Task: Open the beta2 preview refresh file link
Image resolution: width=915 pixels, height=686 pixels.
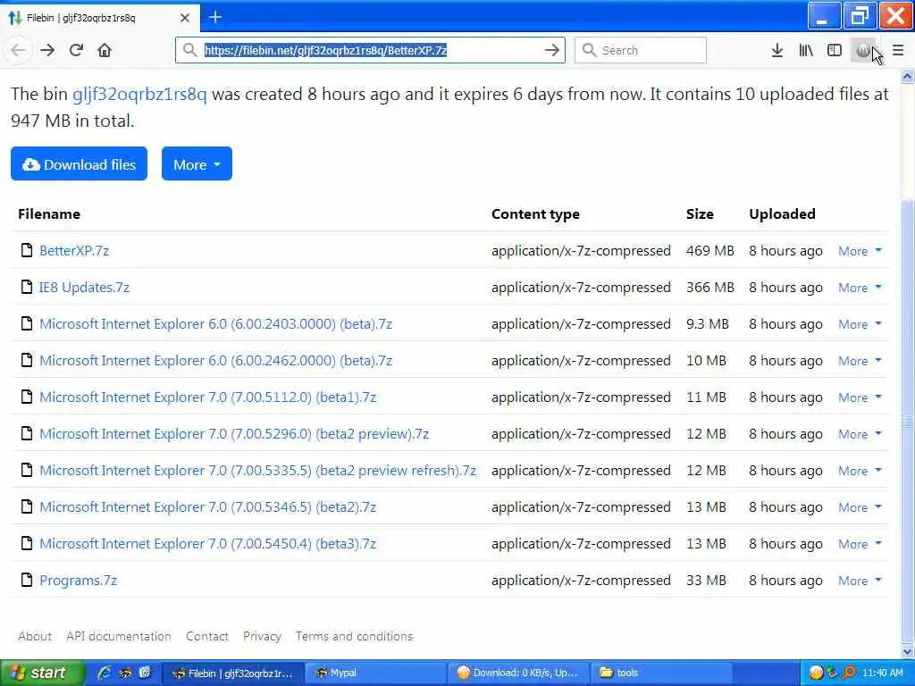Action: point(258,470)
